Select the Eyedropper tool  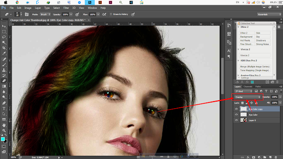coord(4,53)
